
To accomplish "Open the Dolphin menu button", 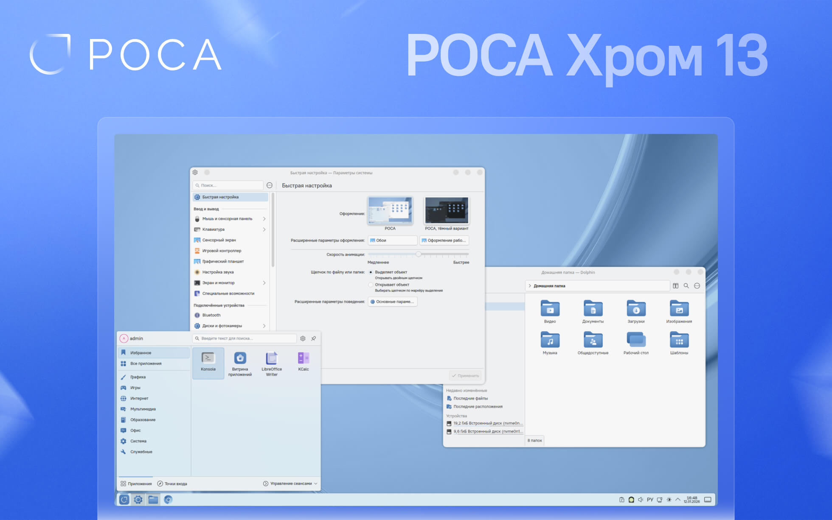I will pos(697,286).
